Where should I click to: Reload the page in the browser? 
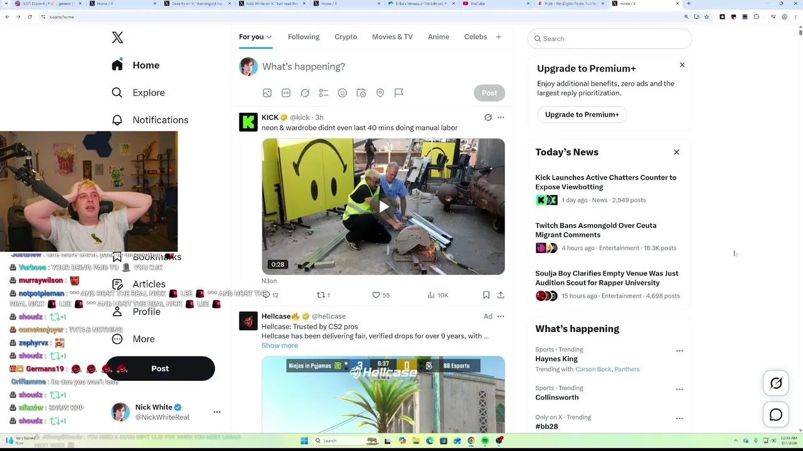click(x=29, y=17)
